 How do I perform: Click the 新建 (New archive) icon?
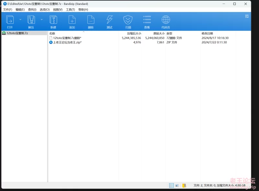tap(53, 20)
